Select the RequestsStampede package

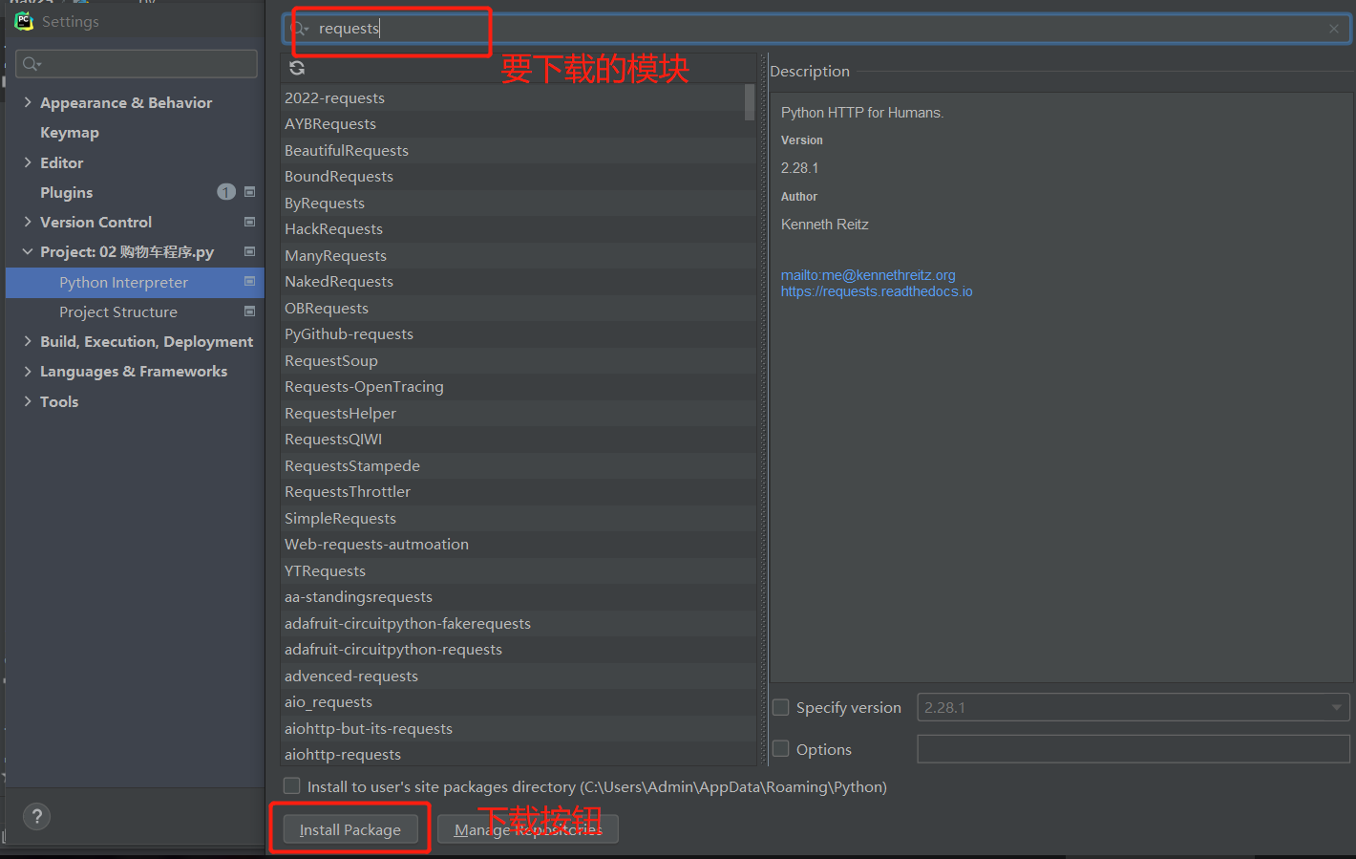519,465
